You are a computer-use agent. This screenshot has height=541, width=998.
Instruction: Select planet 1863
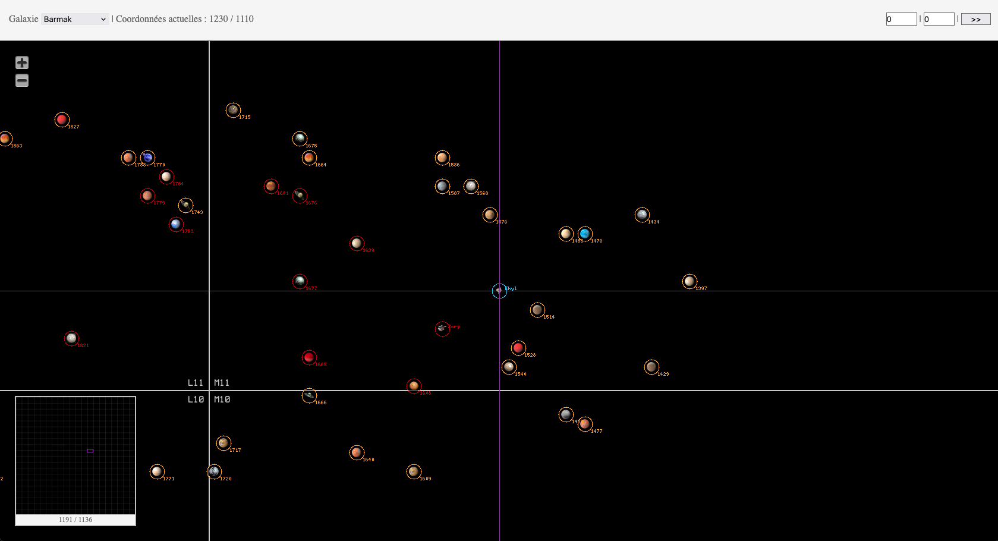[5, 139]
